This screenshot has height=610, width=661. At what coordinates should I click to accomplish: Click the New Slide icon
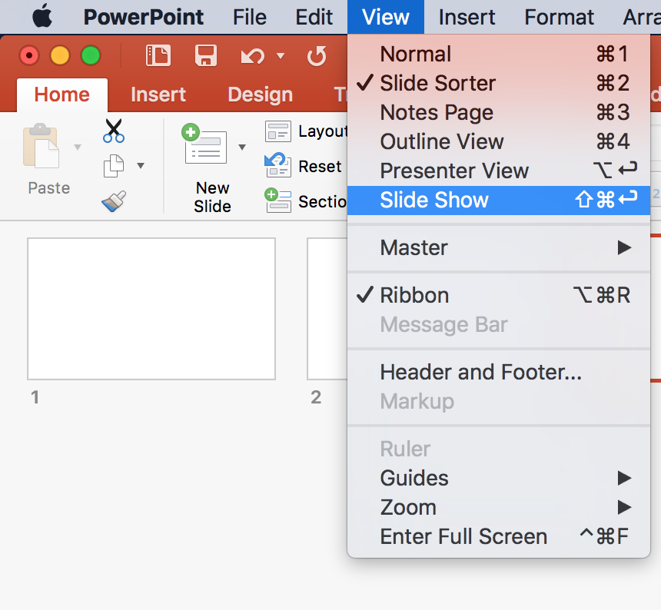tap(204, 144)
